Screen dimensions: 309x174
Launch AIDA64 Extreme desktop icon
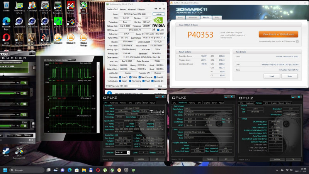tap(71, 8)
